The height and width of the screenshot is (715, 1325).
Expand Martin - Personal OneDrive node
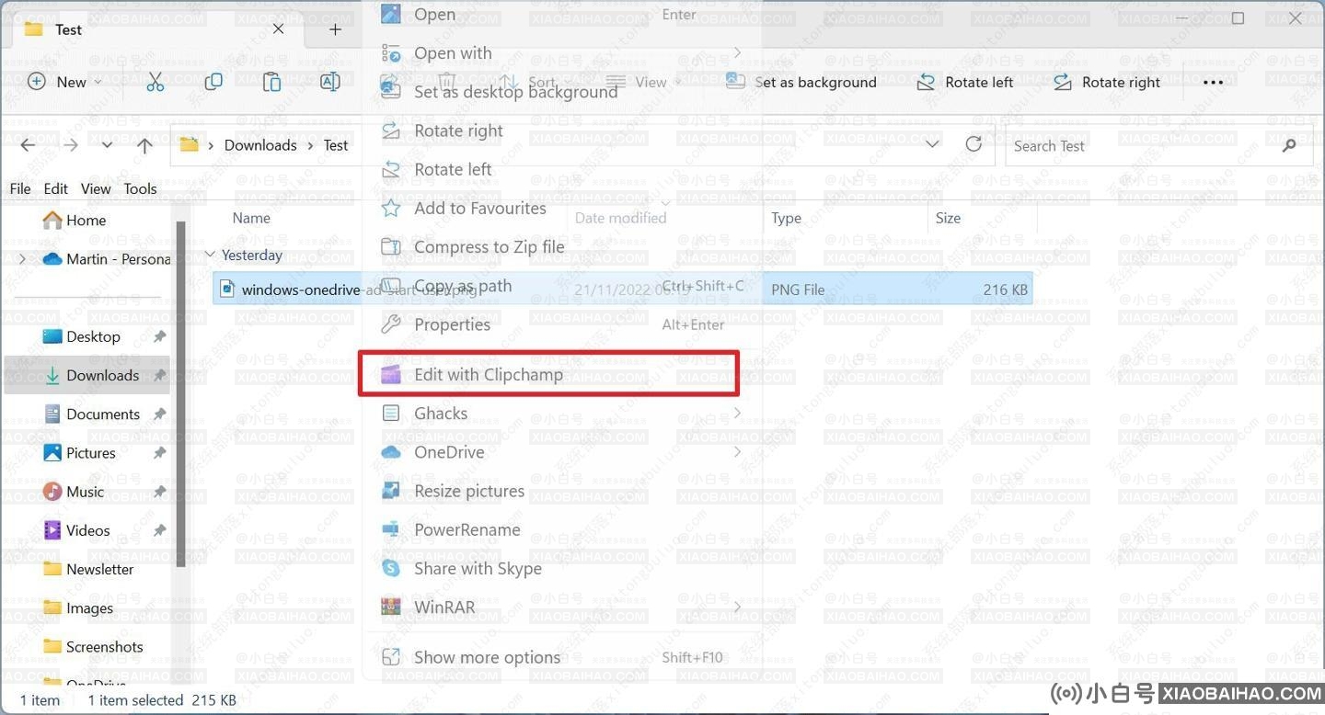pos(22,259)
